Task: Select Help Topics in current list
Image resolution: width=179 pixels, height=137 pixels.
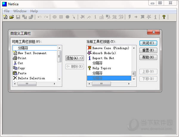Action: [x=109, y=68]
